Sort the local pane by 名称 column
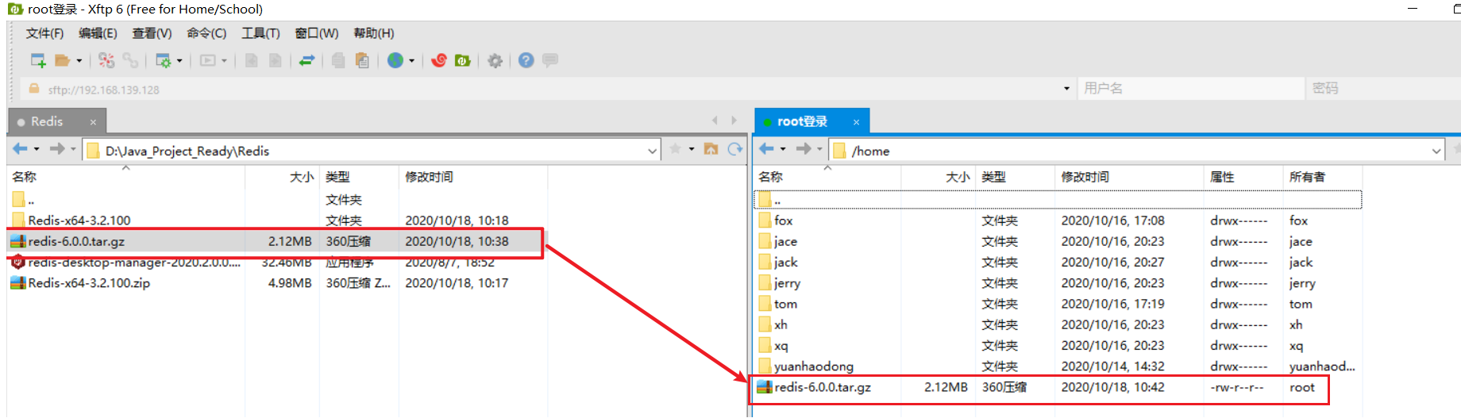 pos(125,177)
